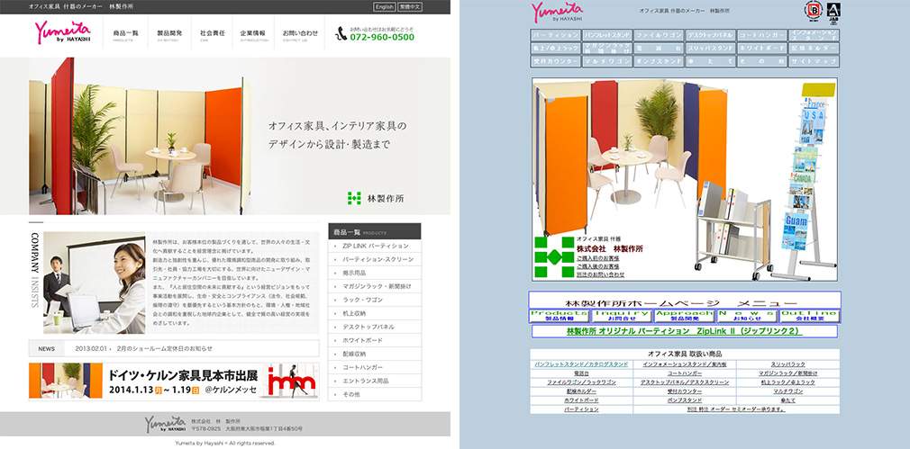Click the grey Yumeita footer logo
Image resolution: width=910 pixels, height=449 pixels.
pos(165,424)
